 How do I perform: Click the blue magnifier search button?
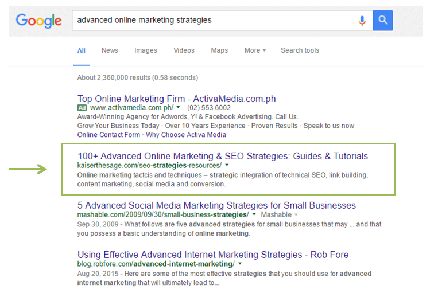382,20
